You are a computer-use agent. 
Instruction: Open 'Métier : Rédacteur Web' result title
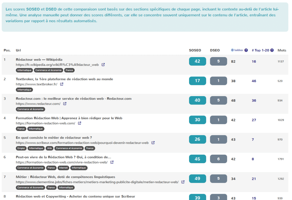[x=65, y=177]
